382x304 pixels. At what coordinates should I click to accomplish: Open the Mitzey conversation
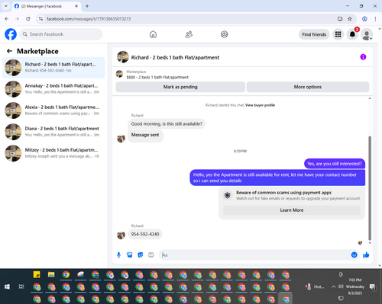pyautogui.click(x=53, y=153)
